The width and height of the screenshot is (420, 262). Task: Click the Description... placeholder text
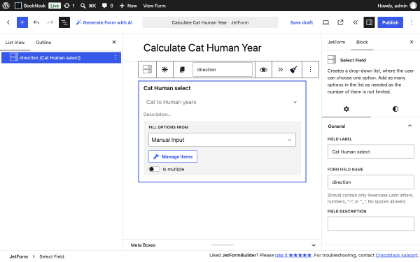tap(157, 115)
